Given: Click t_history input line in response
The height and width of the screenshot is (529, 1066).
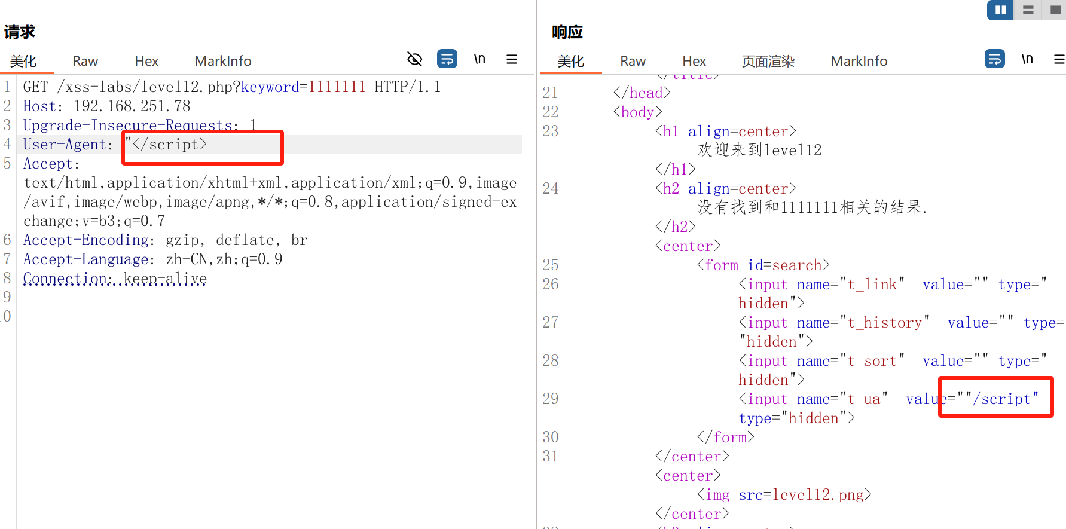Looking at the screenshot, I should (901, 332).
